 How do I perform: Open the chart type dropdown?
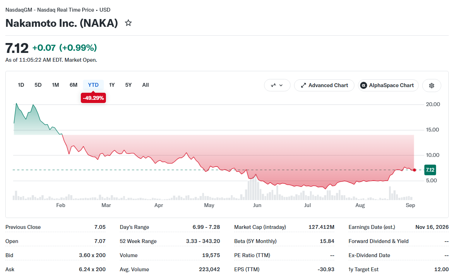277,85
